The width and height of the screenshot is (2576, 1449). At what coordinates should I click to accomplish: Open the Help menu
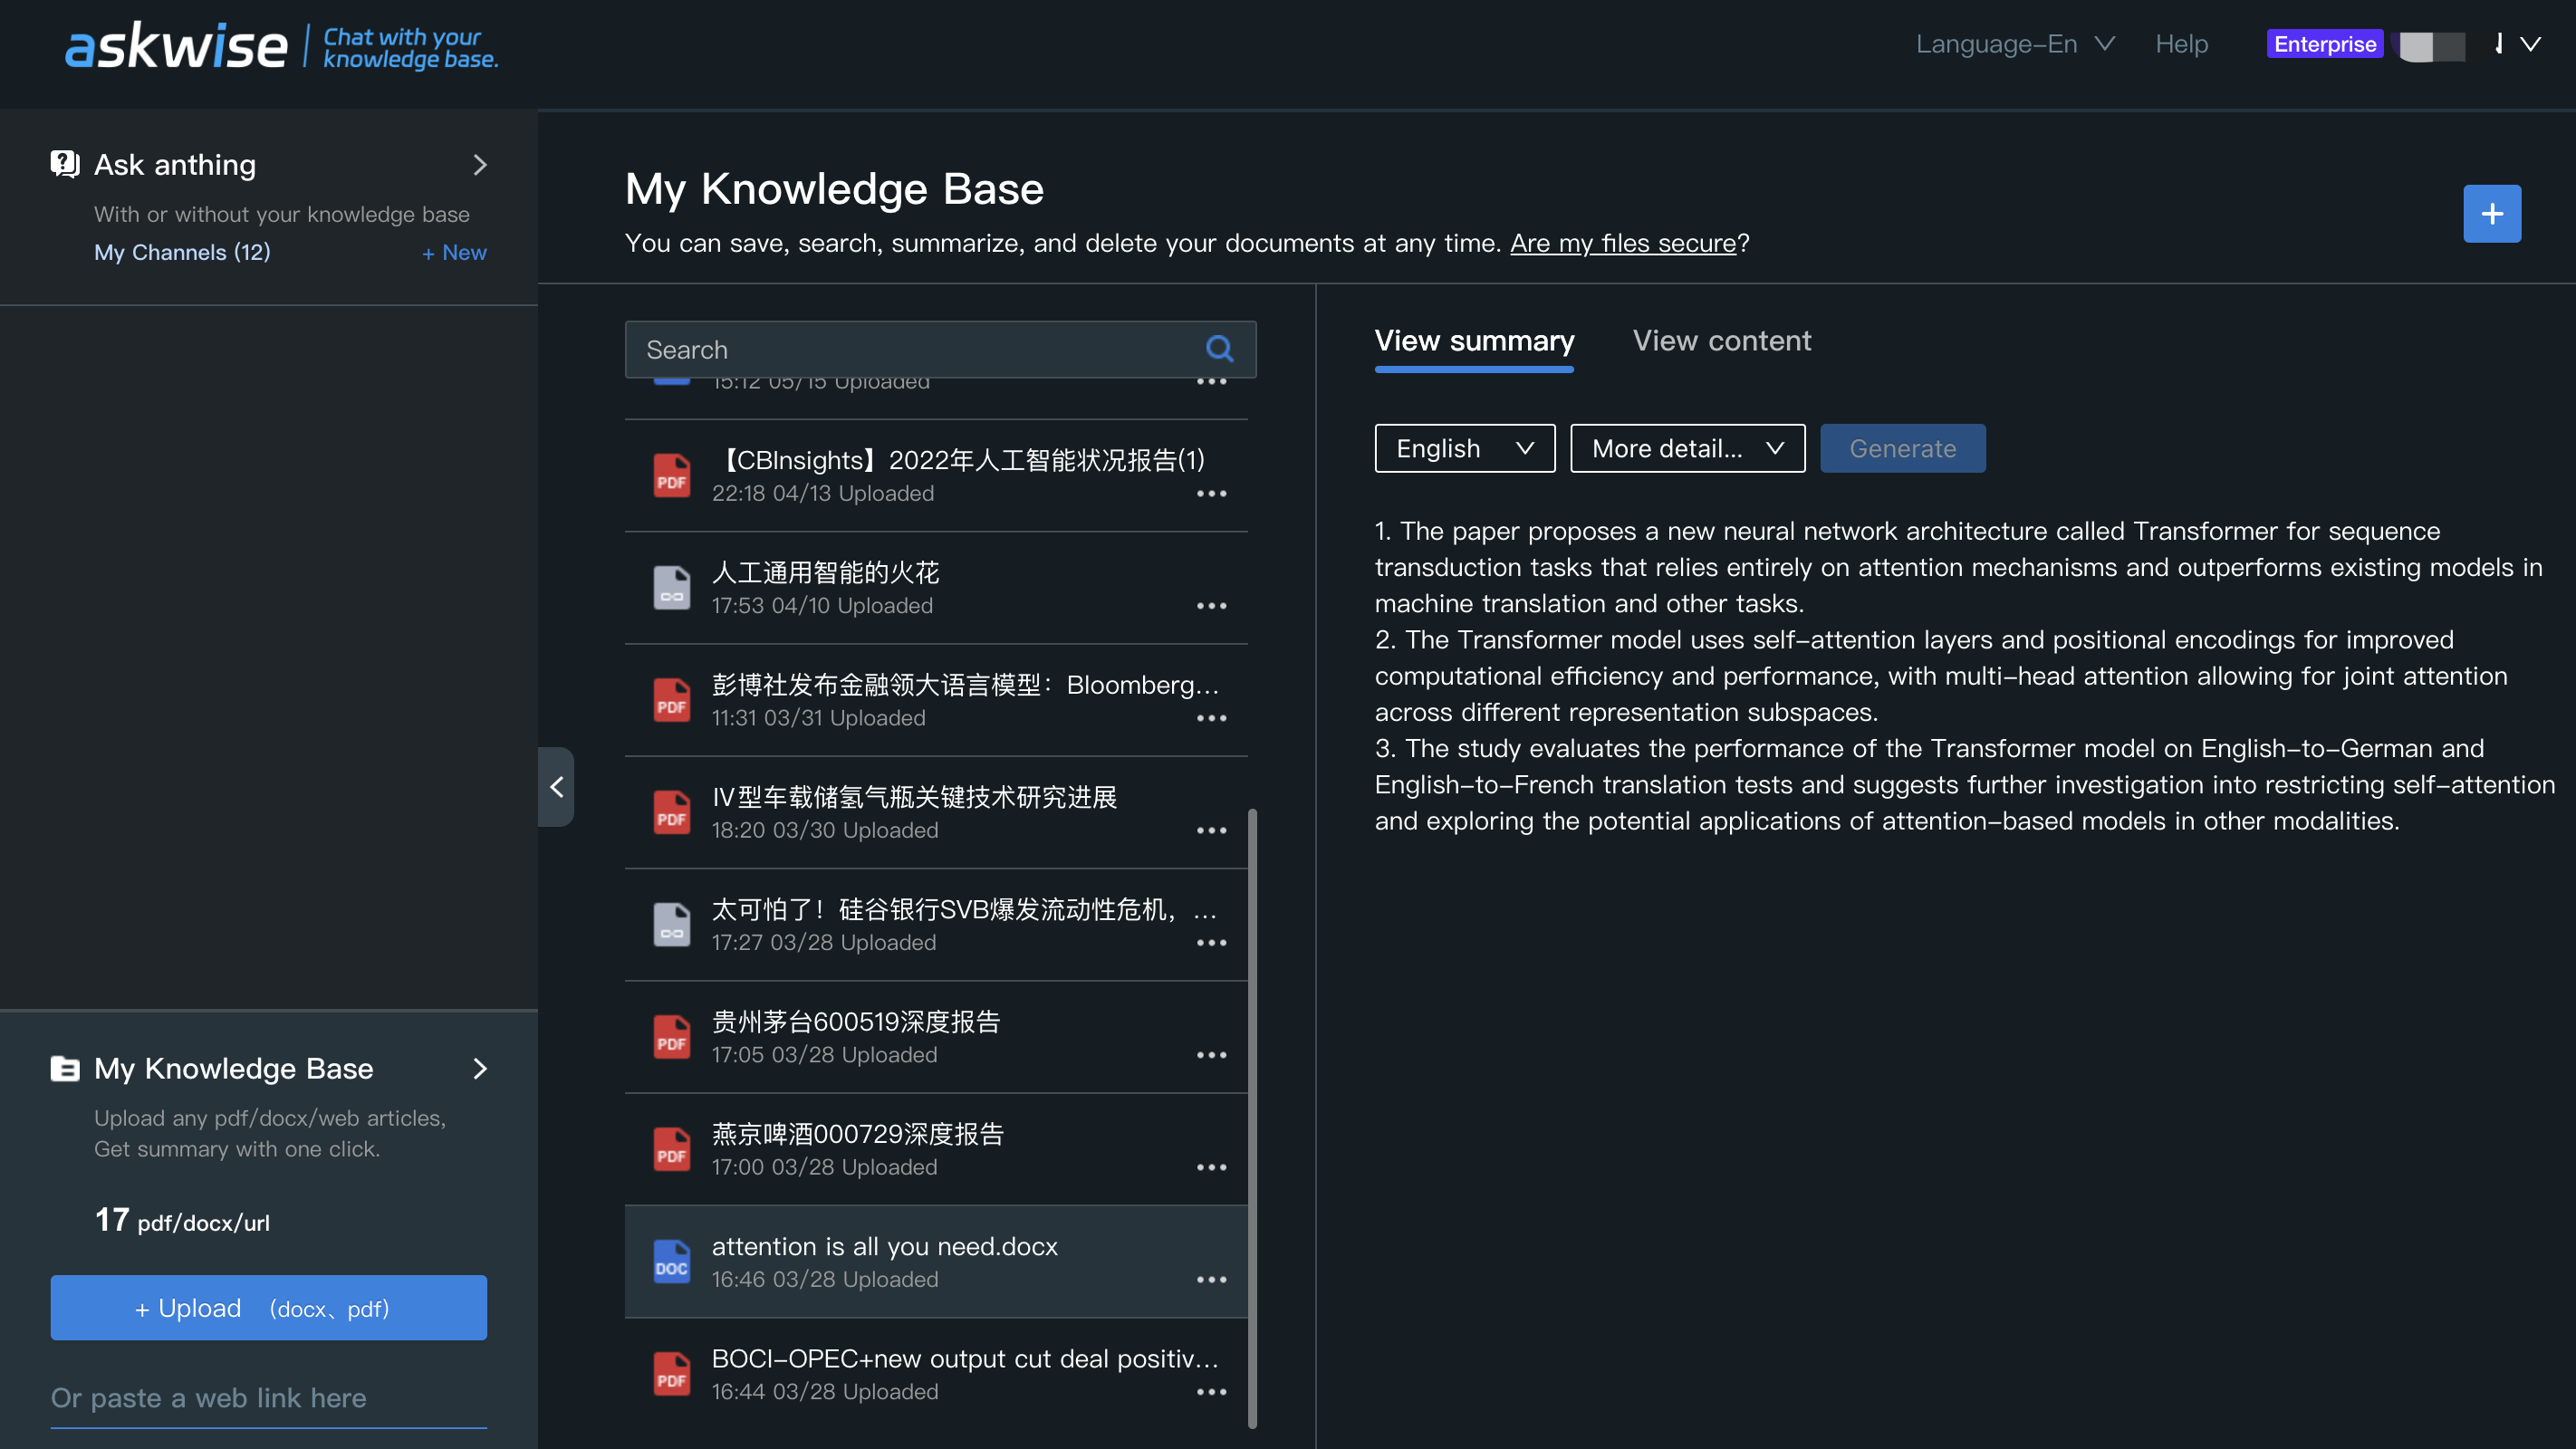pos(2181,44)
